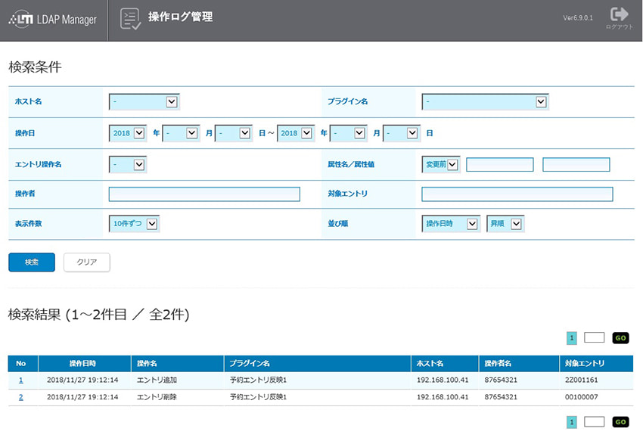
Task: Click the LDAP Manager logo
Action: click(53, 20)
